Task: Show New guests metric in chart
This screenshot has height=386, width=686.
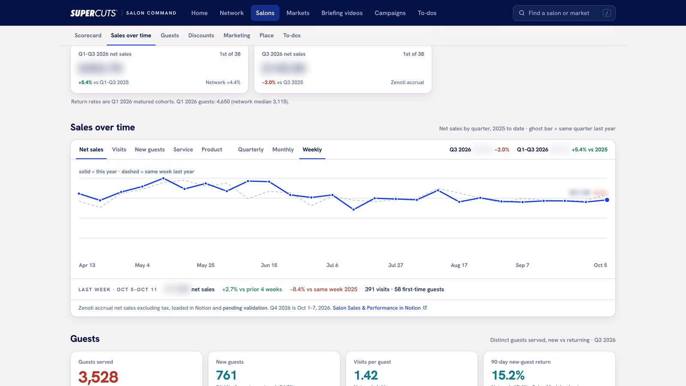Action: pyautogui.click(x=150, y=150)
